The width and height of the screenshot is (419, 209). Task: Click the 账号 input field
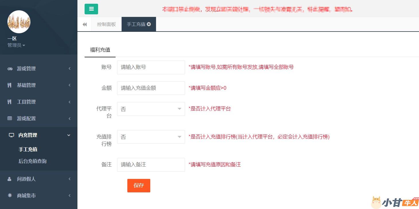tap(151, 67)
